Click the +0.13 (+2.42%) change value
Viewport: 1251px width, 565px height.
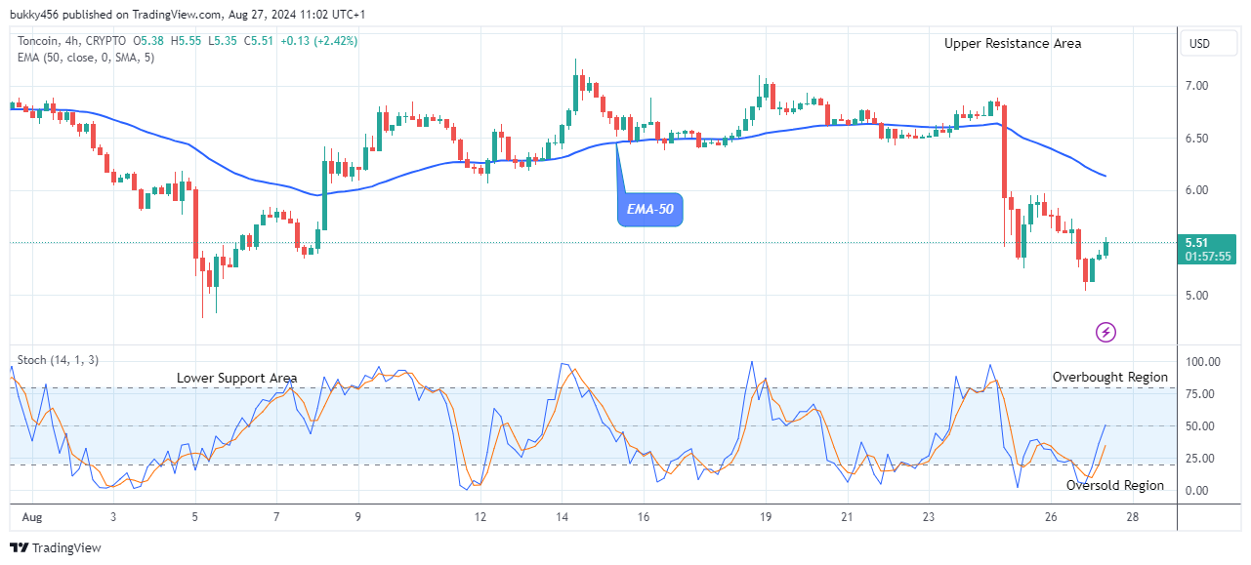(318, 41)
